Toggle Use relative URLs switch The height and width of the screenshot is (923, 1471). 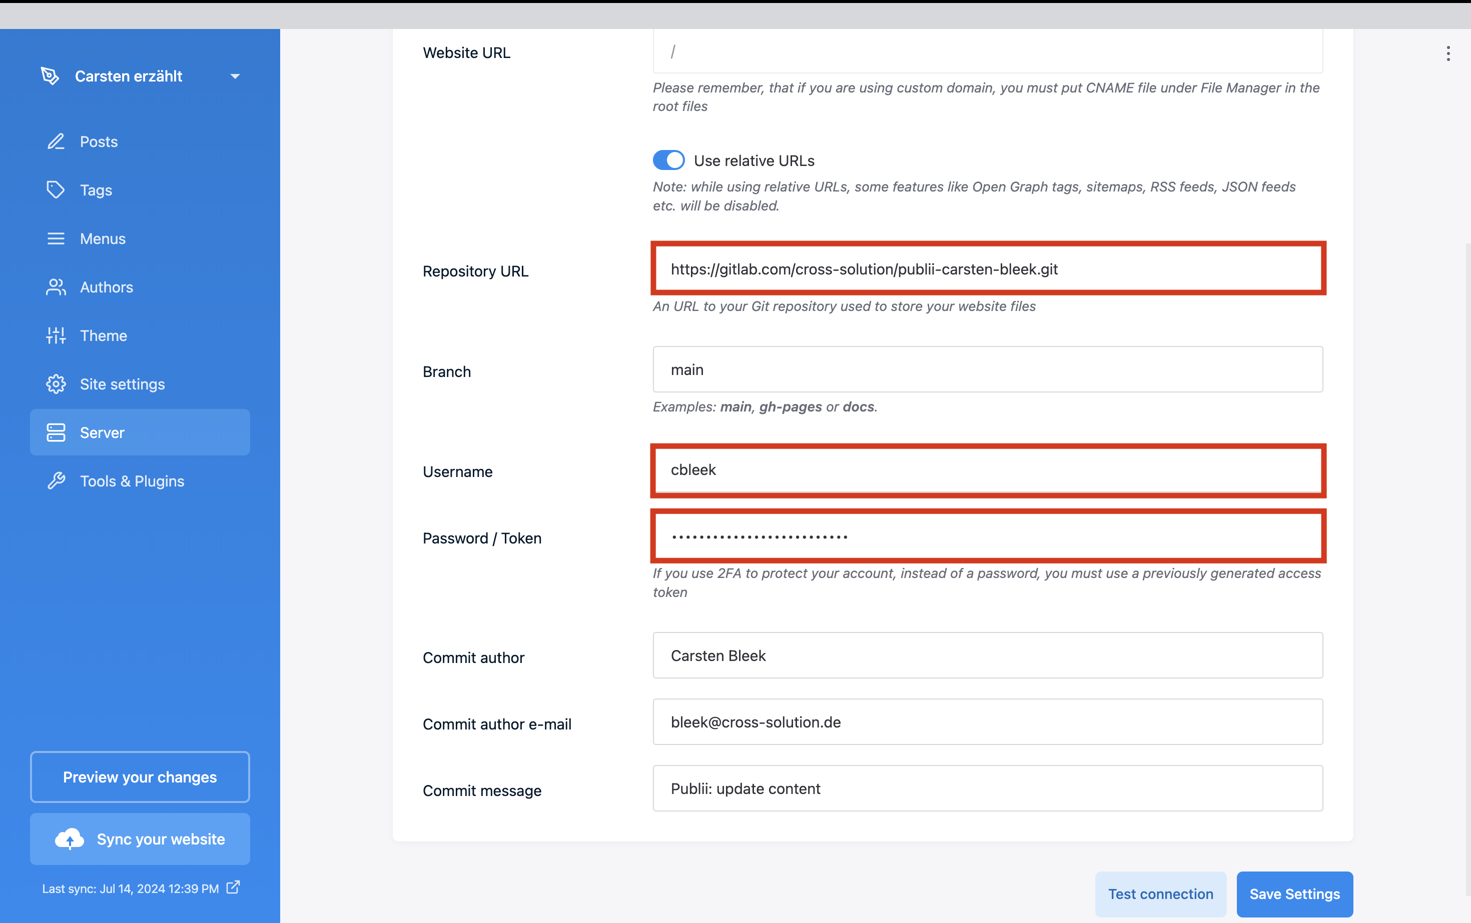point(668,160)
